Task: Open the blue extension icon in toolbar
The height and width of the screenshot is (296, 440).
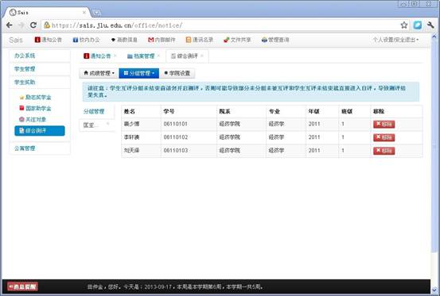Action: (418, 25)
